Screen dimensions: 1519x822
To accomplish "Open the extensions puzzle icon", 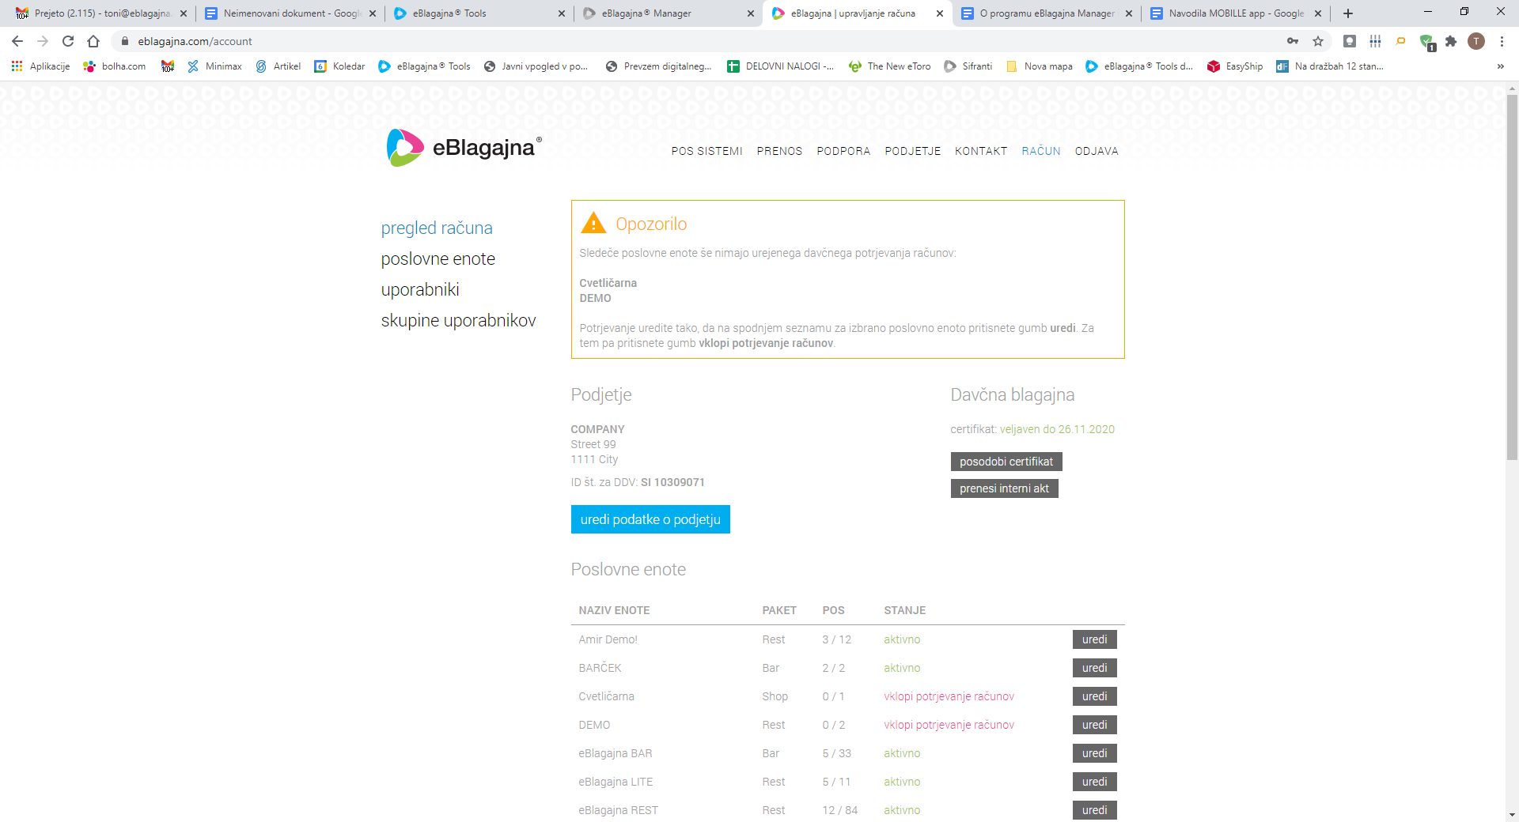I will [x=1451, y=41].
